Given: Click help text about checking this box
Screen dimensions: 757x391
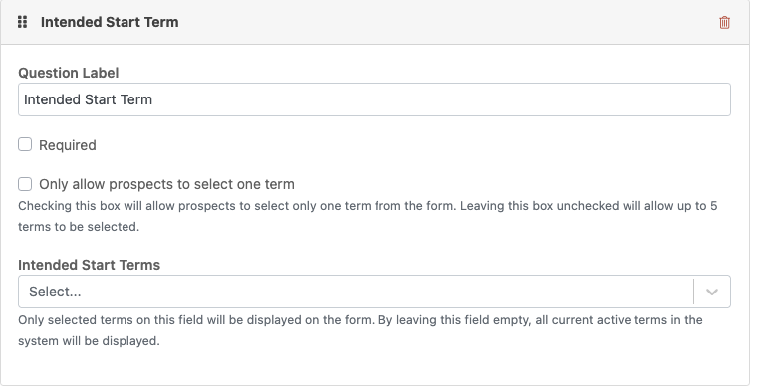Looking at the screenshot, I should pos(368,216).
